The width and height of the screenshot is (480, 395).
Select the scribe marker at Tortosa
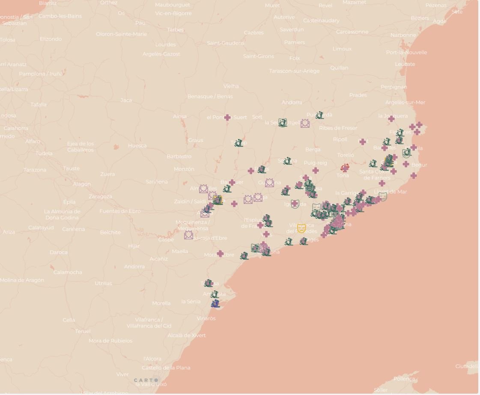click(x=208, y=283)
